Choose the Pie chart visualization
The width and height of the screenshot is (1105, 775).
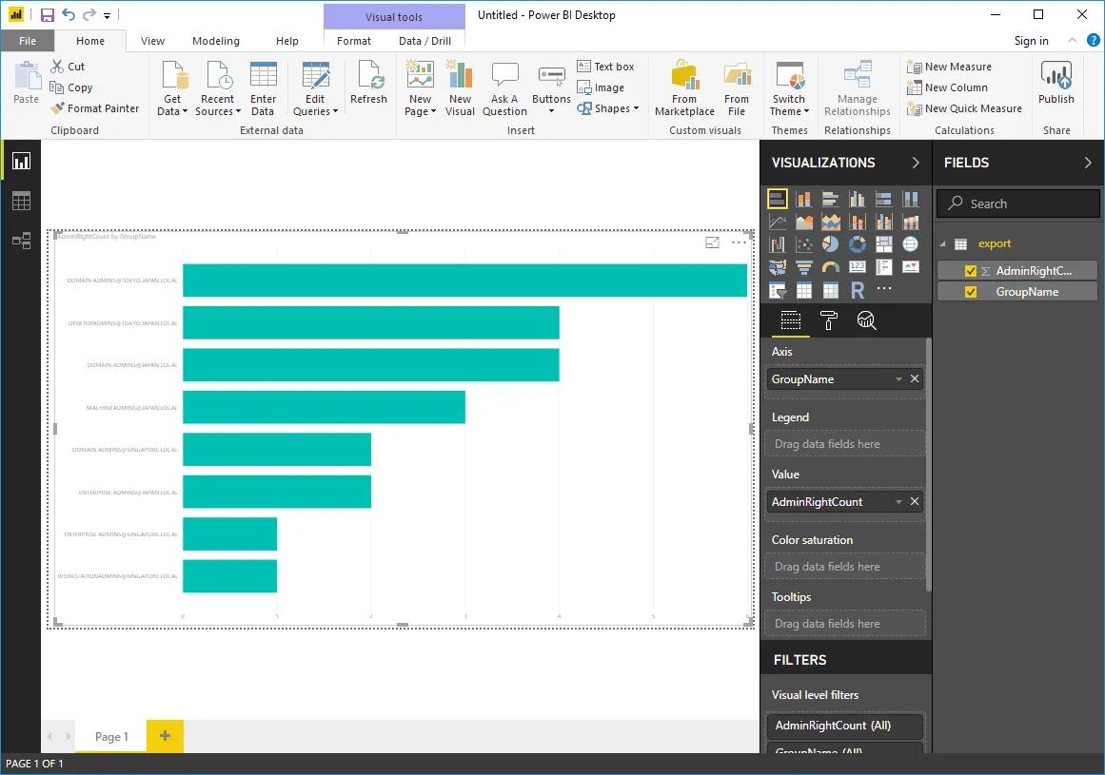click(x=830, y=244)
